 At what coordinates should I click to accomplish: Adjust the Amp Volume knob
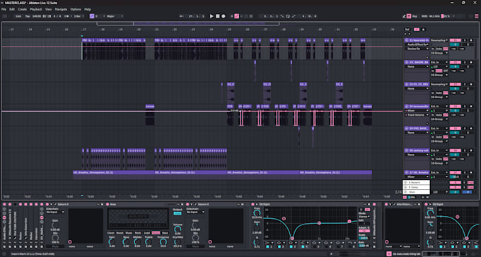pyautogui.click(x=178, y=229)
